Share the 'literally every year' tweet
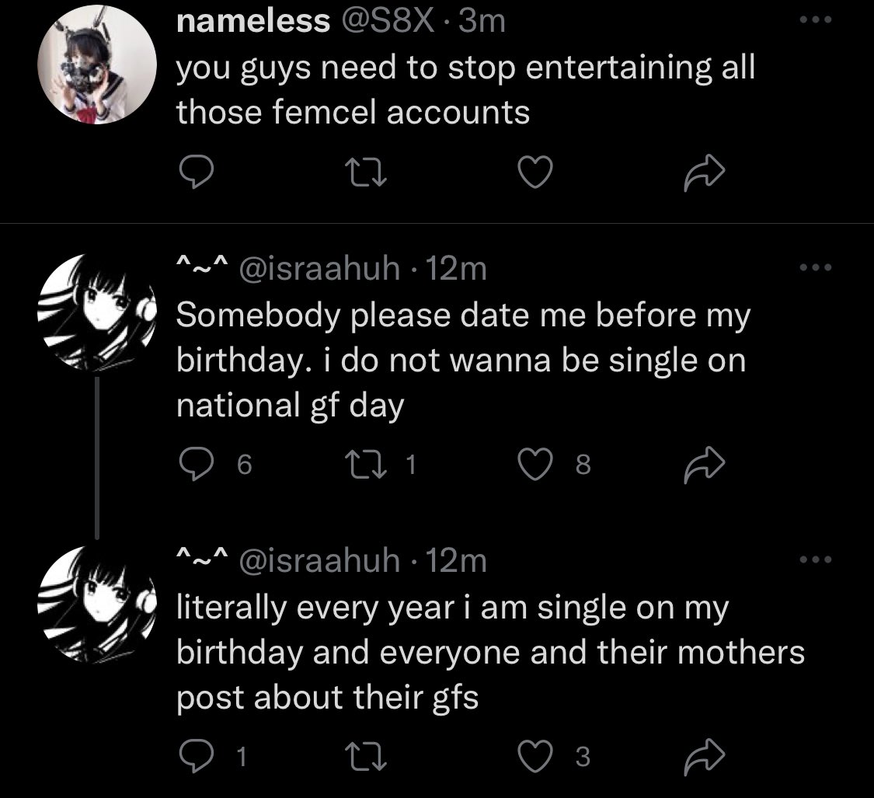874x798 pixels. 705,756
